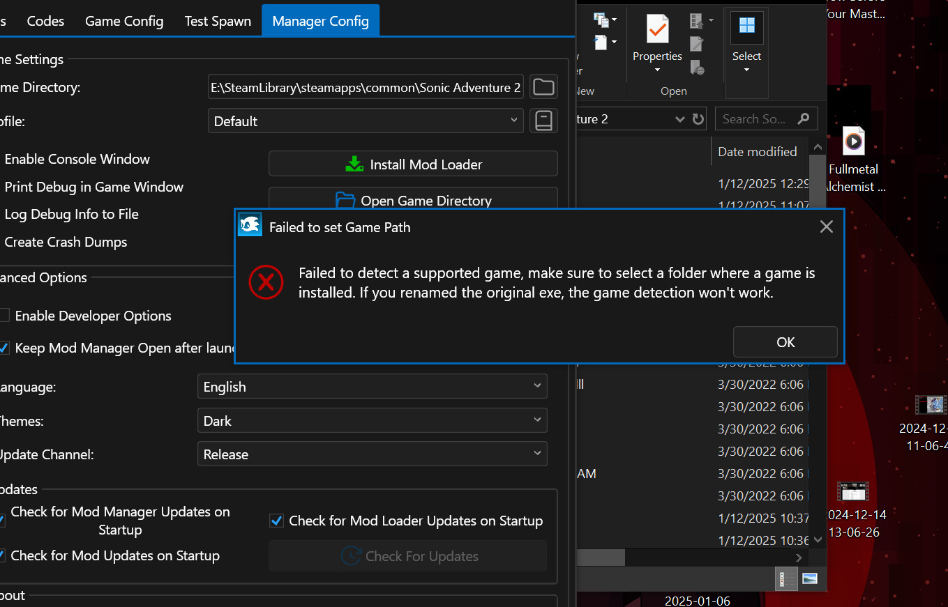The image size is (948, 607).
Task: Switch to the Game Config tab
Action: pos(124,21)
